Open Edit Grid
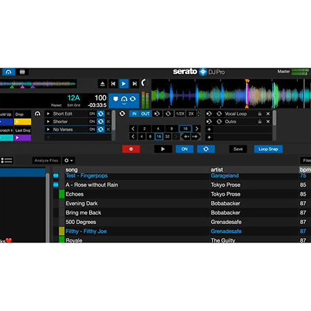 coord(74,105)
